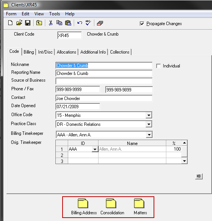Screen dimensions: 212x221
Task: Click the Undo arrow icon
Action: 80,23
